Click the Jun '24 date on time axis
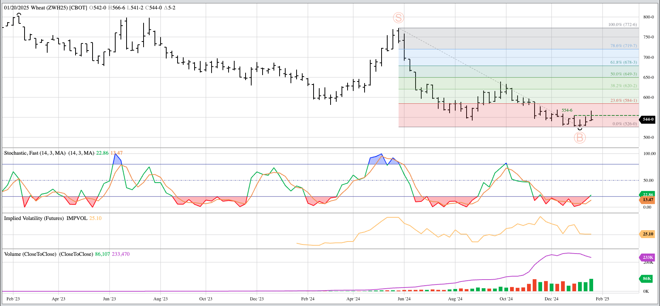 point(404,299)
